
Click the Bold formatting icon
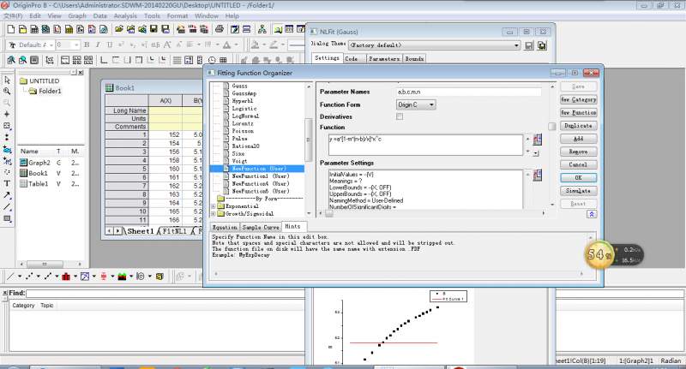tap(87, 45)
